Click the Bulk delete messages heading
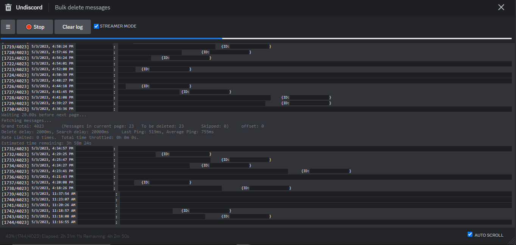 [x=83, y=8]
